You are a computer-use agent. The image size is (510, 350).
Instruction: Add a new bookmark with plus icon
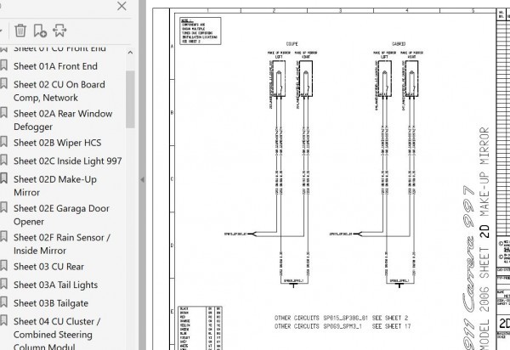40,31
